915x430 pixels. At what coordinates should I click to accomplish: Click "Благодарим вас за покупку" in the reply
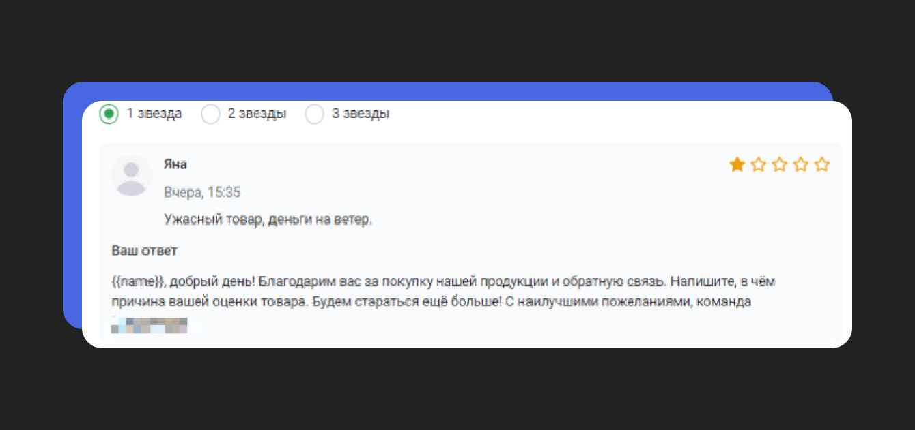click(330, 281)
